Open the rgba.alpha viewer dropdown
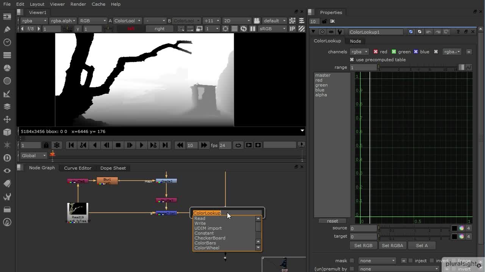485x272 pixels. click(x=63, y=21)
